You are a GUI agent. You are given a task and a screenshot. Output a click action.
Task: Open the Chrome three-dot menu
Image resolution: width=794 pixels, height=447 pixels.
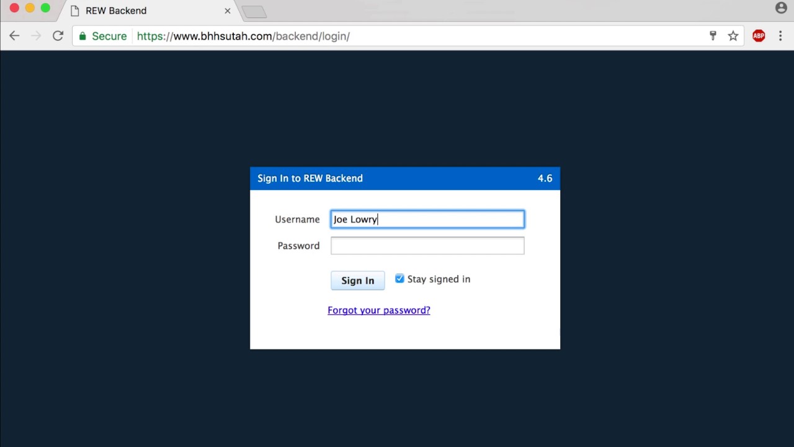click(780, 36)
